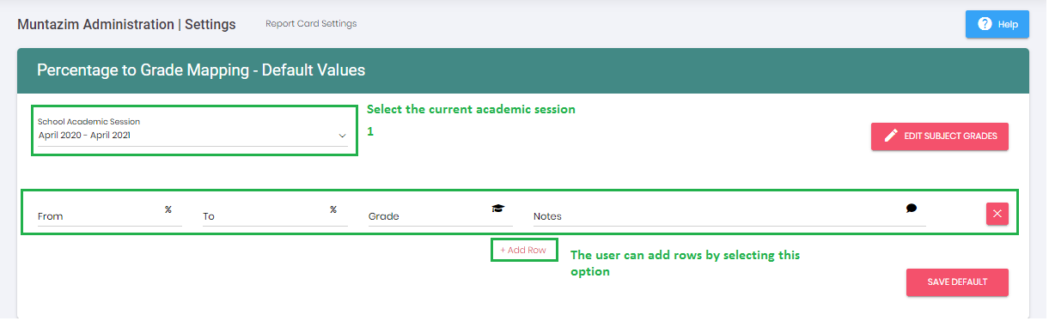Screen dimensions: 1049x327
Task: Click the percent icon beside From field
Action: coord(168,209)
